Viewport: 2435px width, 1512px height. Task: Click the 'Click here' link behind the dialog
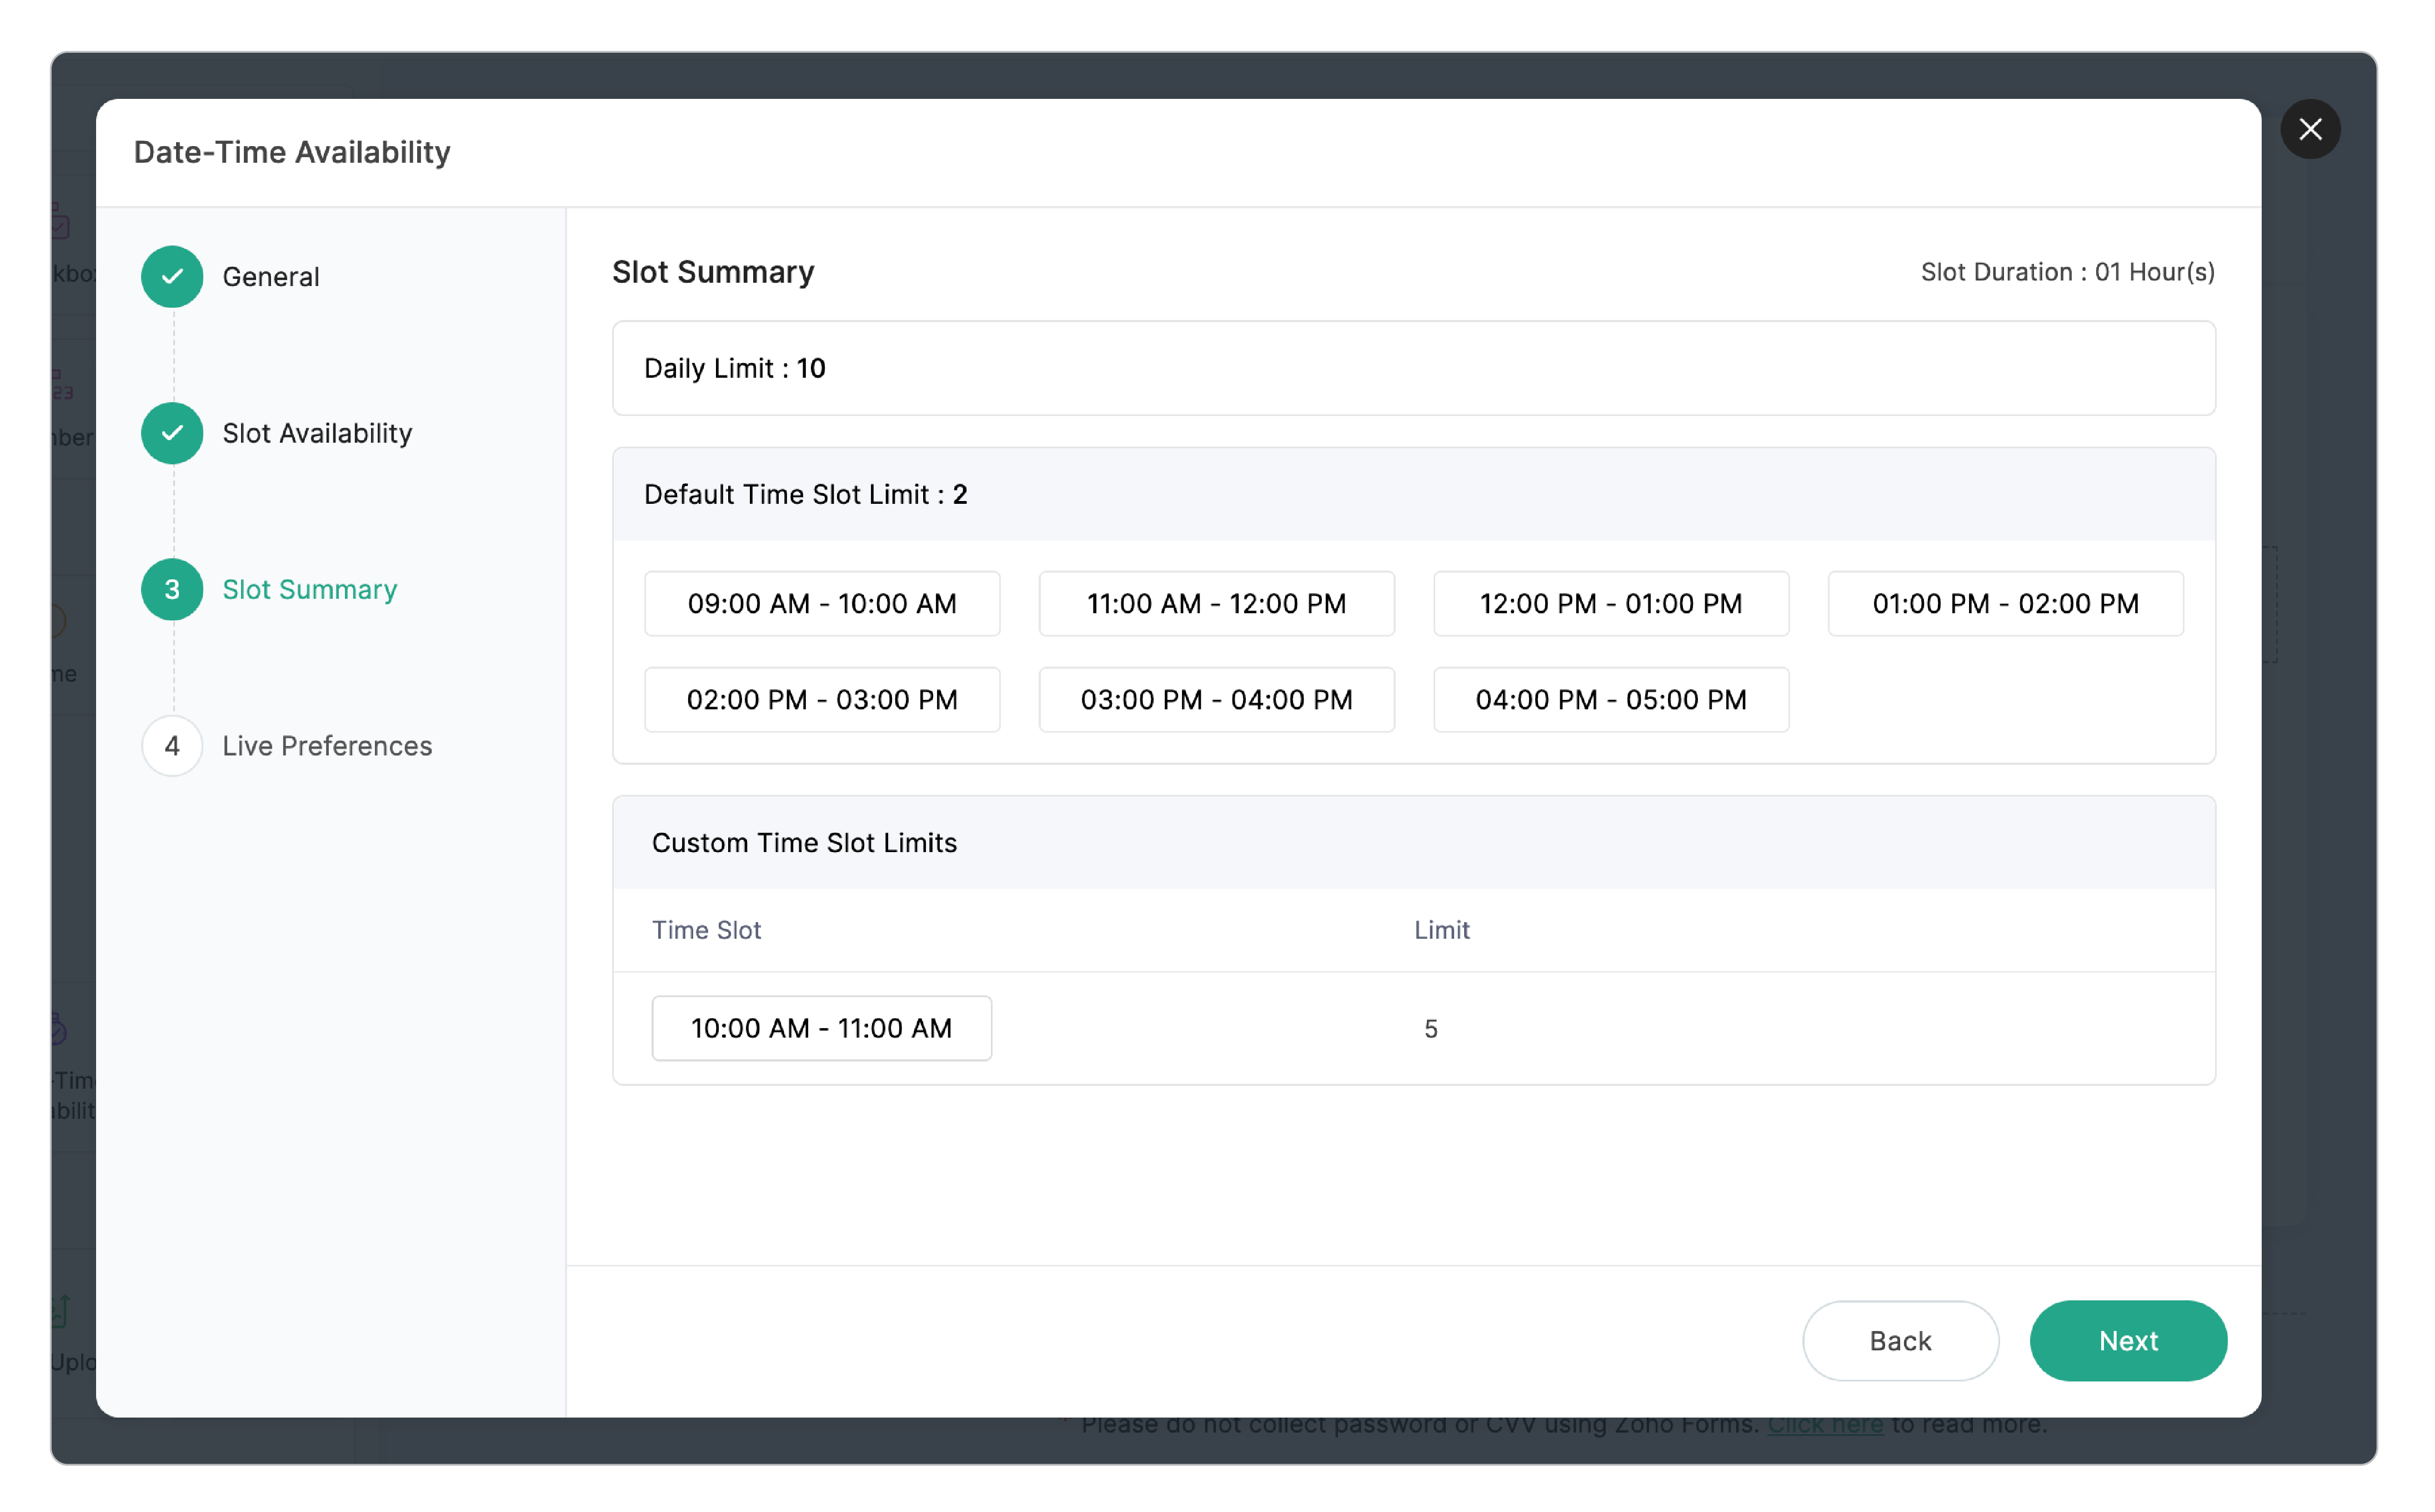click(1825, 1424)
